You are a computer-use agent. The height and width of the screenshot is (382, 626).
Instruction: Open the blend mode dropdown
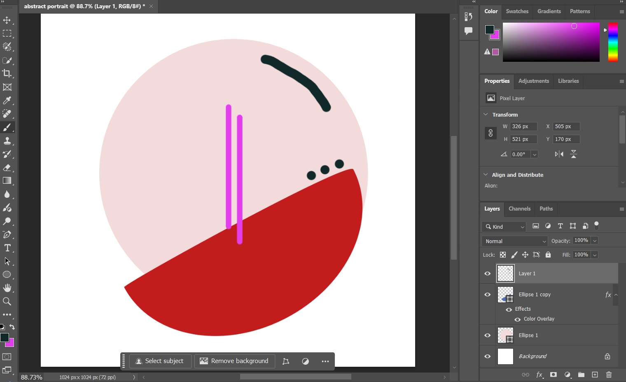[x=514, y=241]
